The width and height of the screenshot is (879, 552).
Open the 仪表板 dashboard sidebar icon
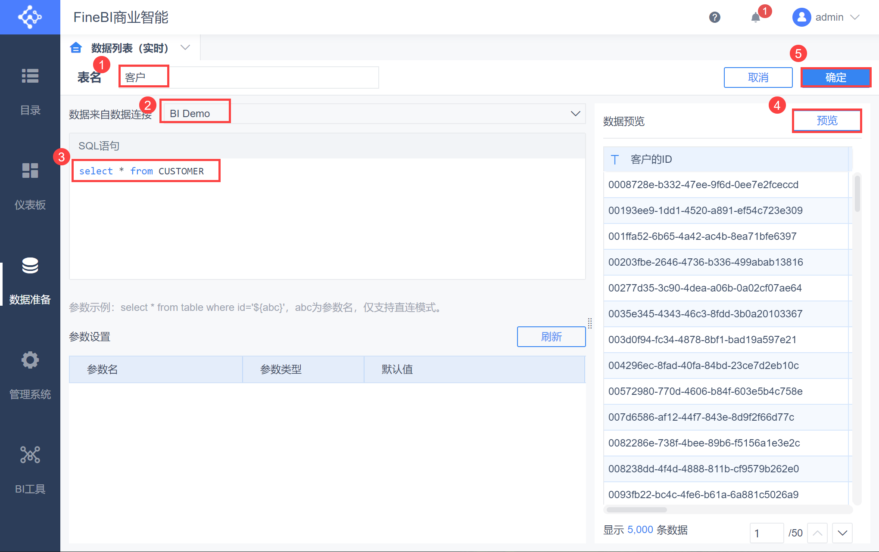(x=30, y=171)
